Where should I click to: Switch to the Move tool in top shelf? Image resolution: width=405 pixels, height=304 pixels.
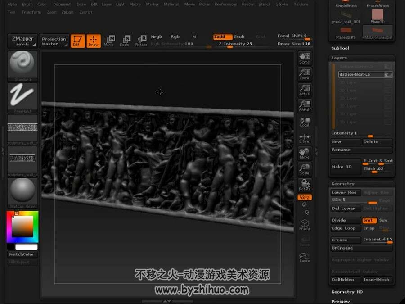pos(109,41)
